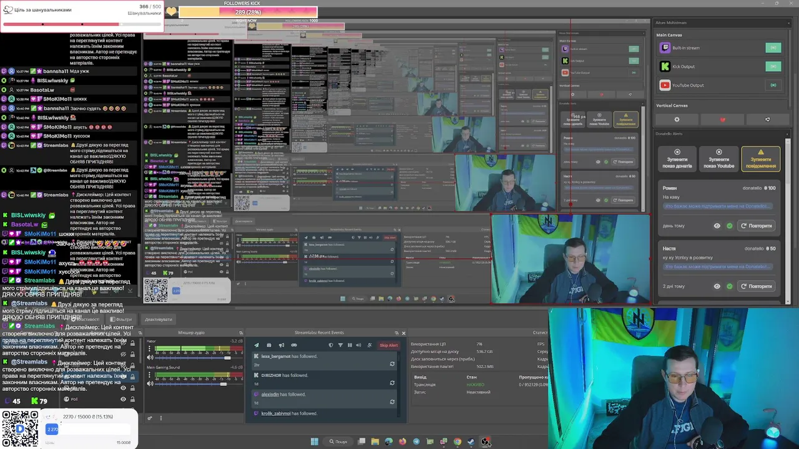Open Vertical Canvas gear settings
799x449 pixels.
coord(677,119)
